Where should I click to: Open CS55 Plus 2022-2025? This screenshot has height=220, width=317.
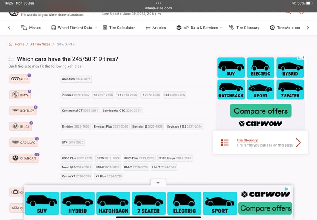pyautogui.click(x=77, y=158)
